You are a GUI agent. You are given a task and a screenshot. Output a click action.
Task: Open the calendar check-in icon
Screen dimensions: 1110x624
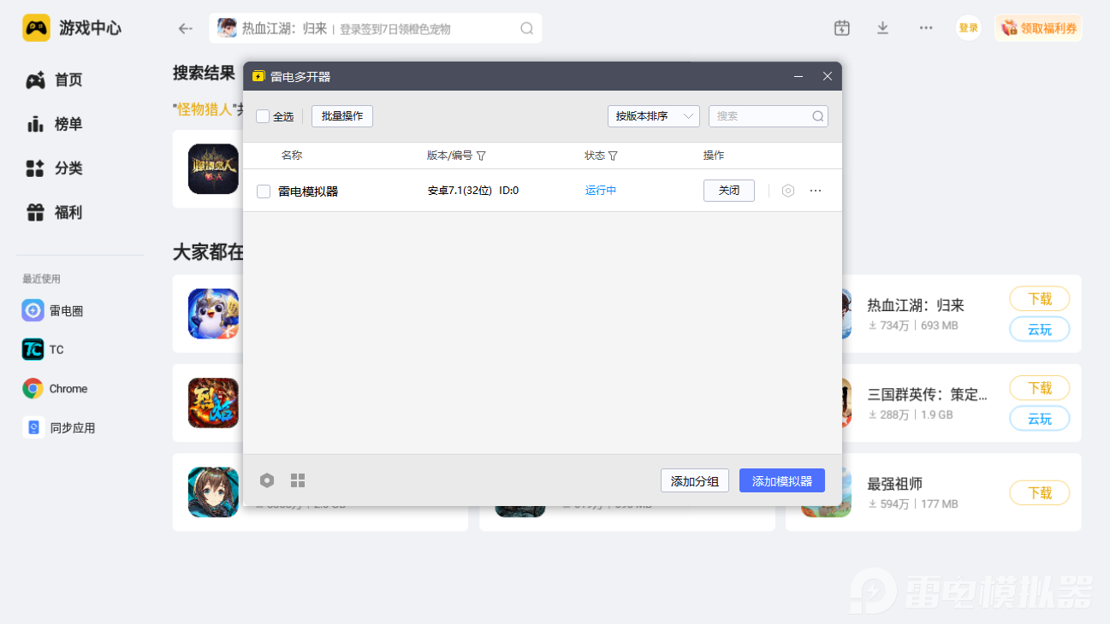[841, 28]
